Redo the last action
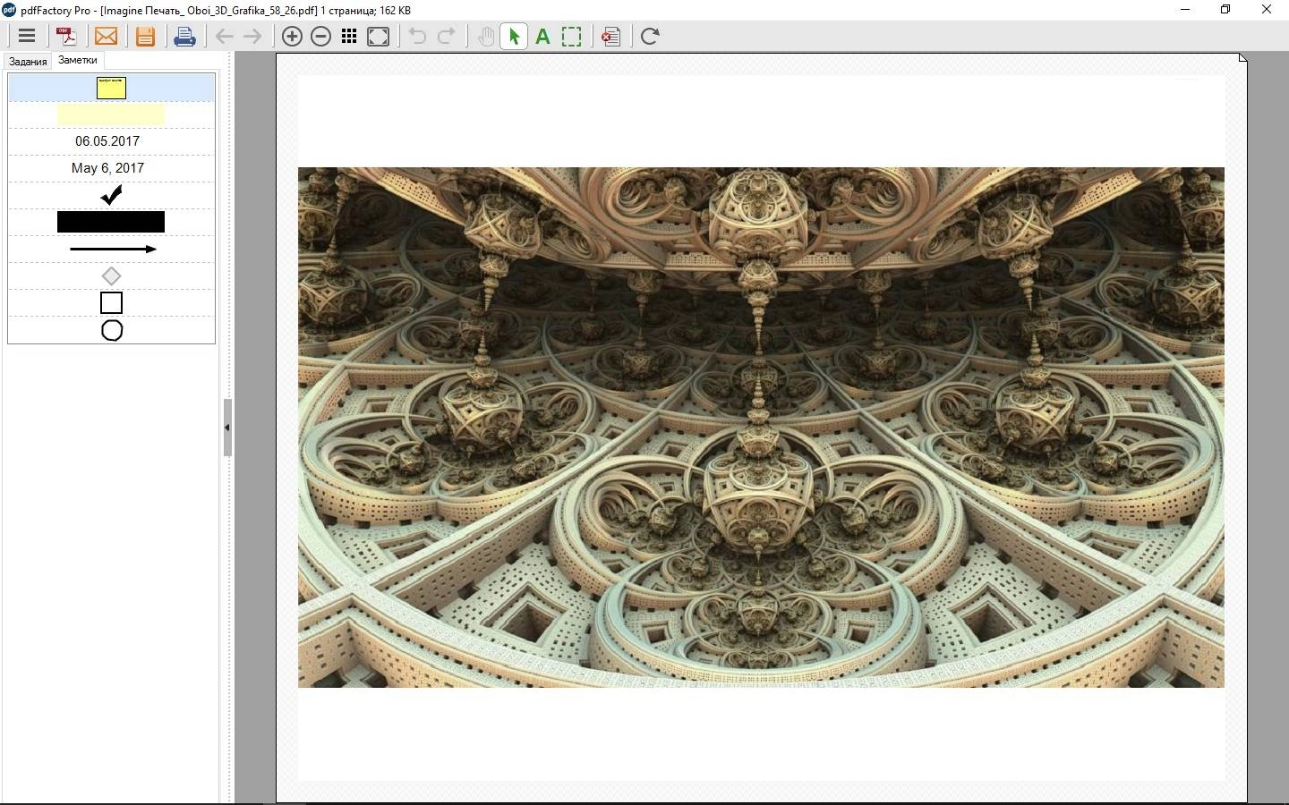Image resolution: width=1289 pixels, height=805 pixels. [x=446, y=37]
